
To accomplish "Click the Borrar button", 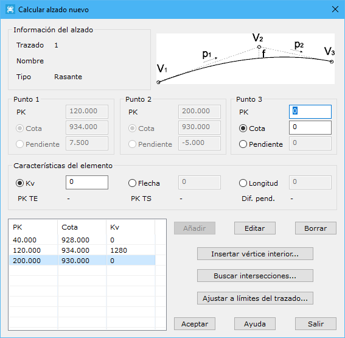I will tap(316, 228).
